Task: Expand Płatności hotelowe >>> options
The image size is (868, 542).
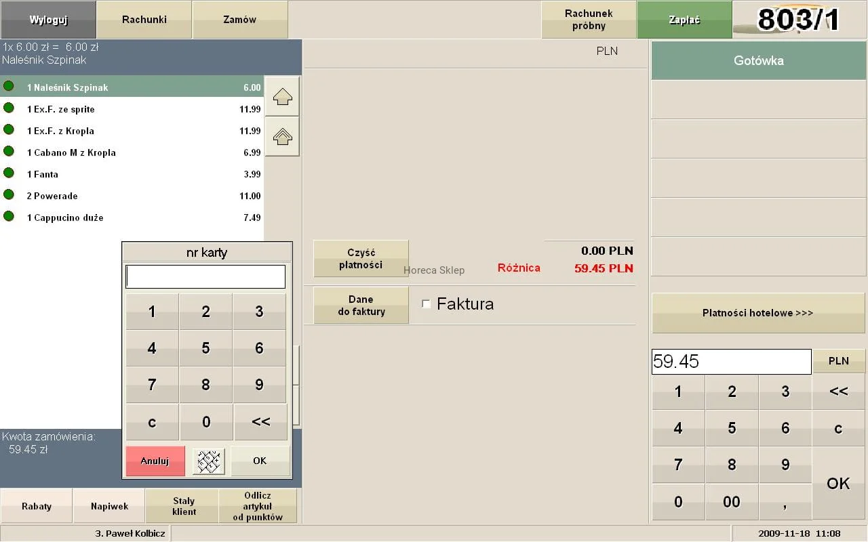Action: click(x=757, y=313)
